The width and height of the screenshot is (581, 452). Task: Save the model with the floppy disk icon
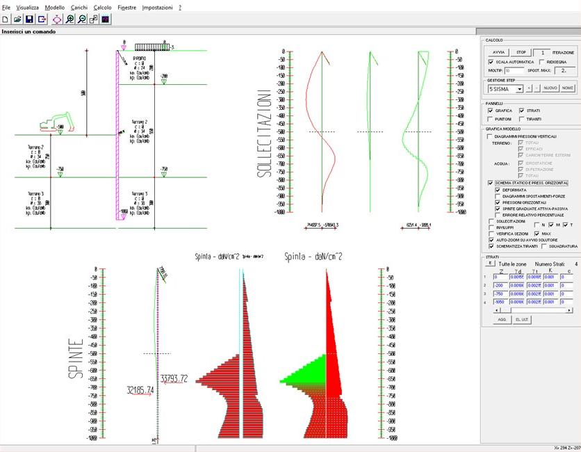30,19
